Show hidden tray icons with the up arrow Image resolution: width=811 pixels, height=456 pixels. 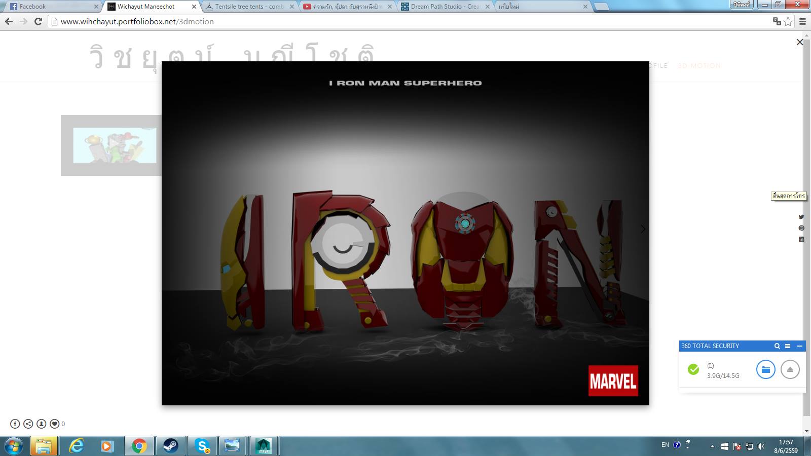[x=712, y=446]
